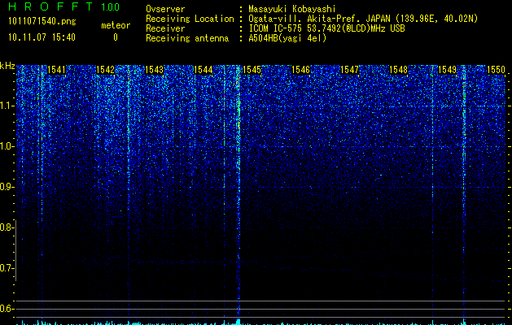Click the HROFFT program title
Viewport: 512px width, 325px height.
coord(50,6)
